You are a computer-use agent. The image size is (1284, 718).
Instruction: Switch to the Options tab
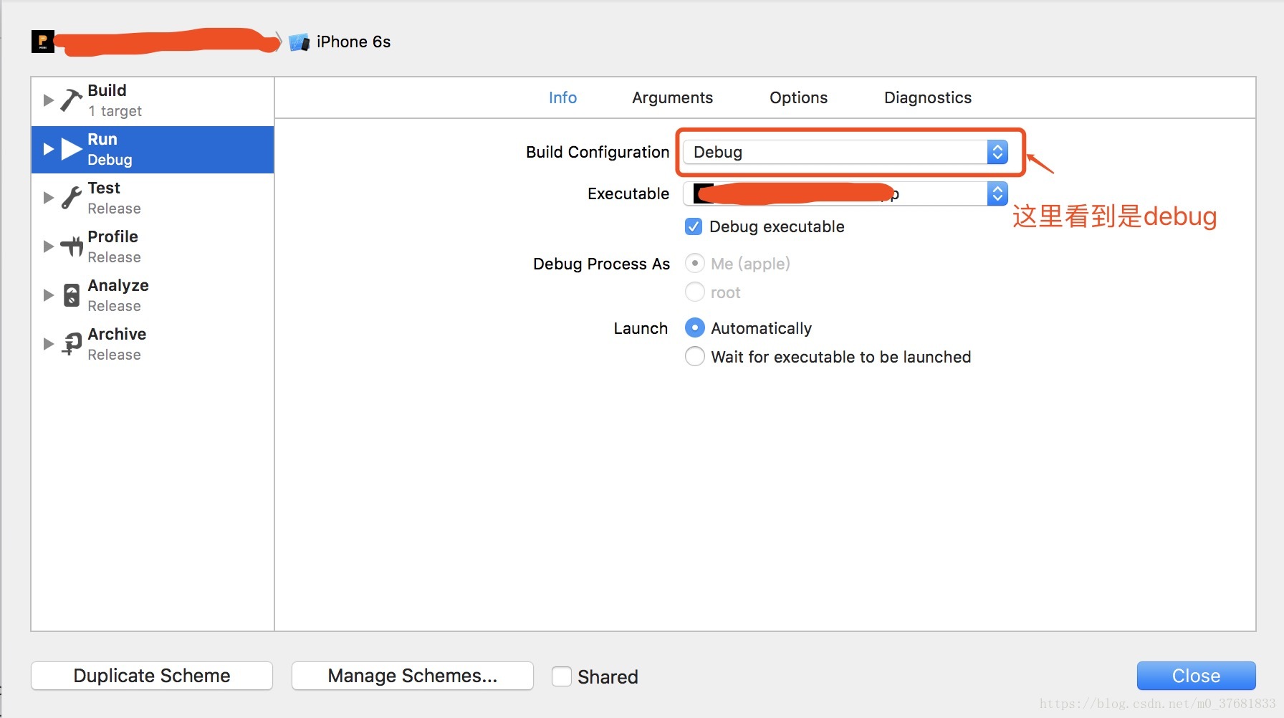pyautogui.click(x=798, y=97)
